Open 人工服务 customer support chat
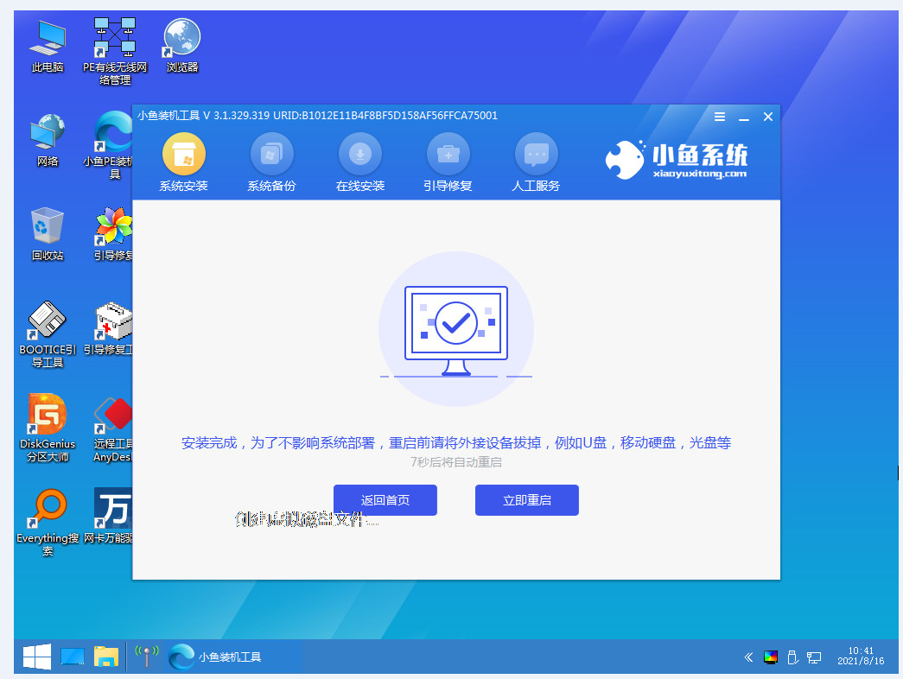This screenshot has width=903, height=679. pyautogui.click(x=536, y=162)
